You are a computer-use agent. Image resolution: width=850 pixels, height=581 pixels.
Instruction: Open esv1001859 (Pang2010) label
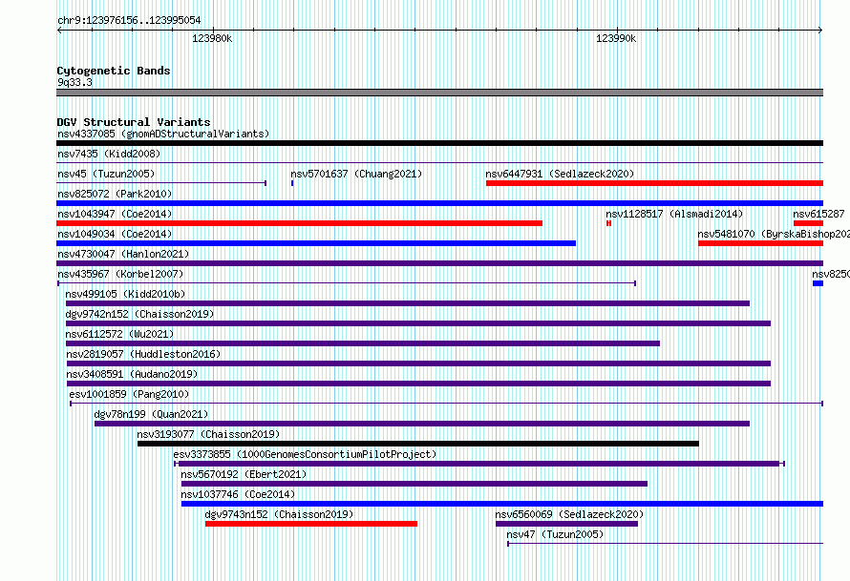[129, 394]
